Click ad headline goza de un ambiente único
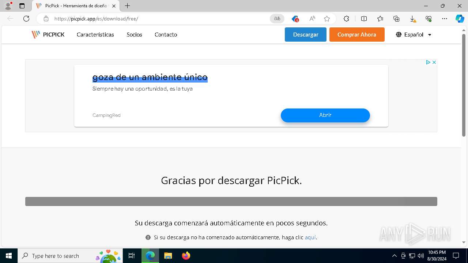 [x=150, y=77]
